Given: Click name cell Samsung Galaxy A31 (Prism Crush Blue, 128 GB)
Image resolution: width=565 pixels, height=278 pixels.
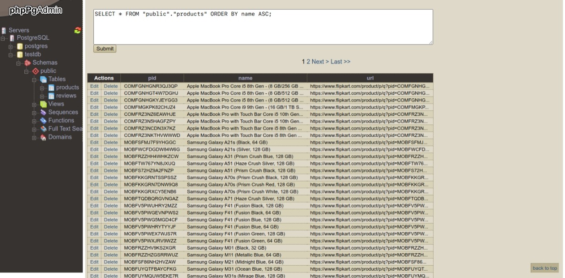Looking at the screenshot, I should [245, 156].
